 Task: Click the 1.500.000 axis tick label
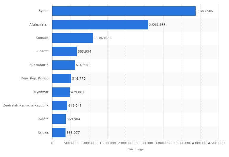tap(108, 143)
